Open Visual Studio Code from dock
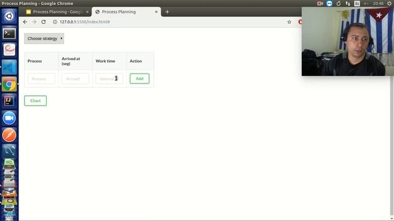The height and width of the screenshot is (221, 394). [9, 67]
